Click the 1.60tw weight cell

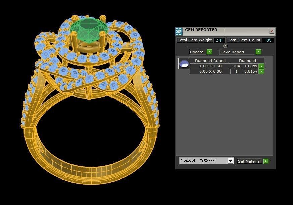(251, 66)
